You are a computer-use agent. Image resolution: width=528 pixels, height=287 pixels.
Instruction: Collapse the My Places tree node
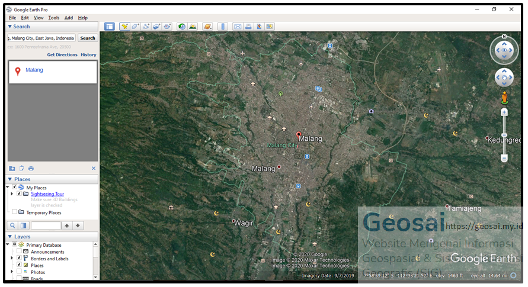click(x=8, y=187)
